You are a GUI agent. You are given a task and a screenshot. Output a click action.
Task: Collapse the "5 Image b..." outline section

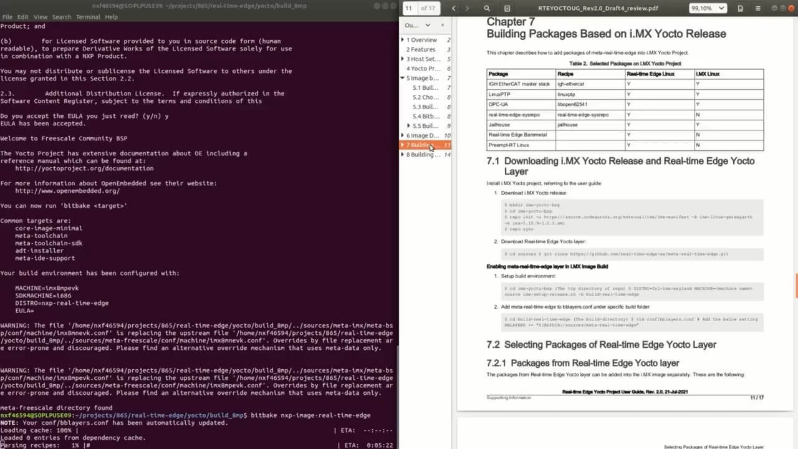tap(403, 79)
